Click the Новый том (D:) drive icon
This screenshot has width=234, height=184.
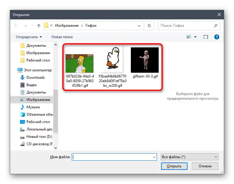point(22,137)
